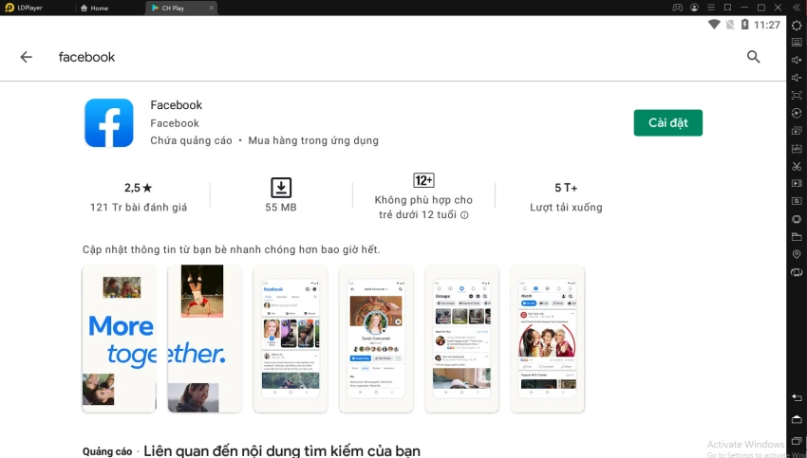Open the profile page screenshot thumbnail
807x458 pixels.
pyautogui.click(x=376, y=339)
